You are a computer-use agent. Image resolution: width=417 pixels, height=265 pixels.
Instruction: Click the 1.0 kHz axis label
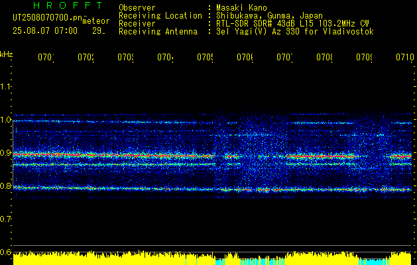tap(6, 120)
